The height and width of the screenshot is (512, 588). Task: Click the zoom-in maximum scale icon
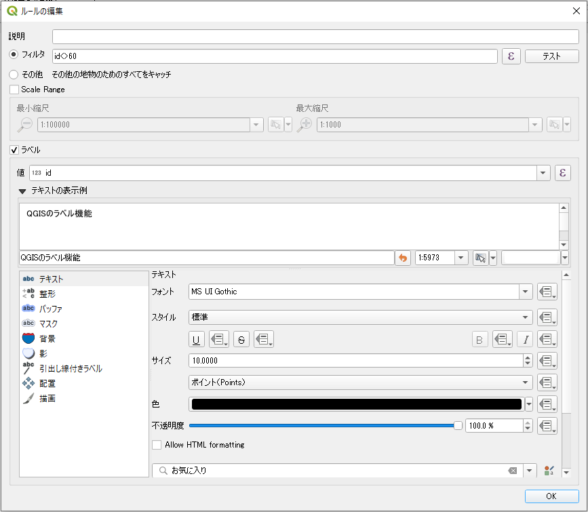pos(304,125)
